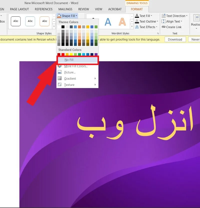Apply the black outline Abc shape style
This screenshot has width=200, height=208.
click(x=16, y=21)
